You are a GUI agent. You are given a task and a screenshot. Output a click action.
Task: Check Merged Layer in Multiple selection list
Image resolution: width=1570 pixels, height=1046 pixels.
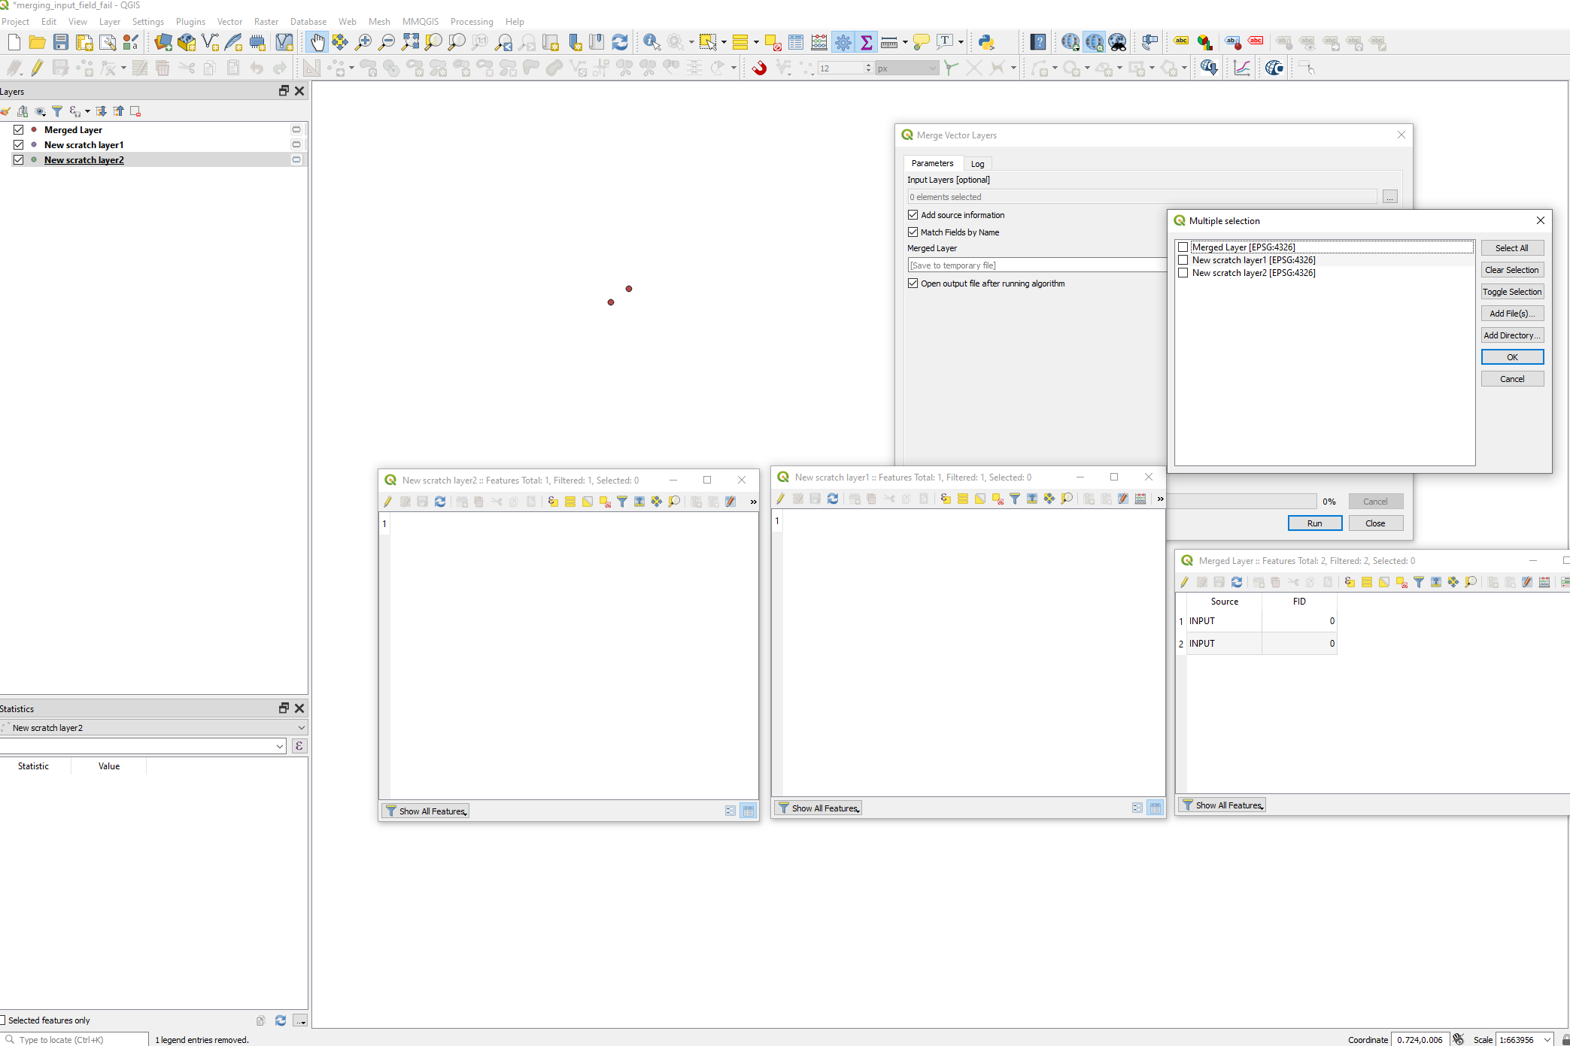click(x=1183, y=247)
